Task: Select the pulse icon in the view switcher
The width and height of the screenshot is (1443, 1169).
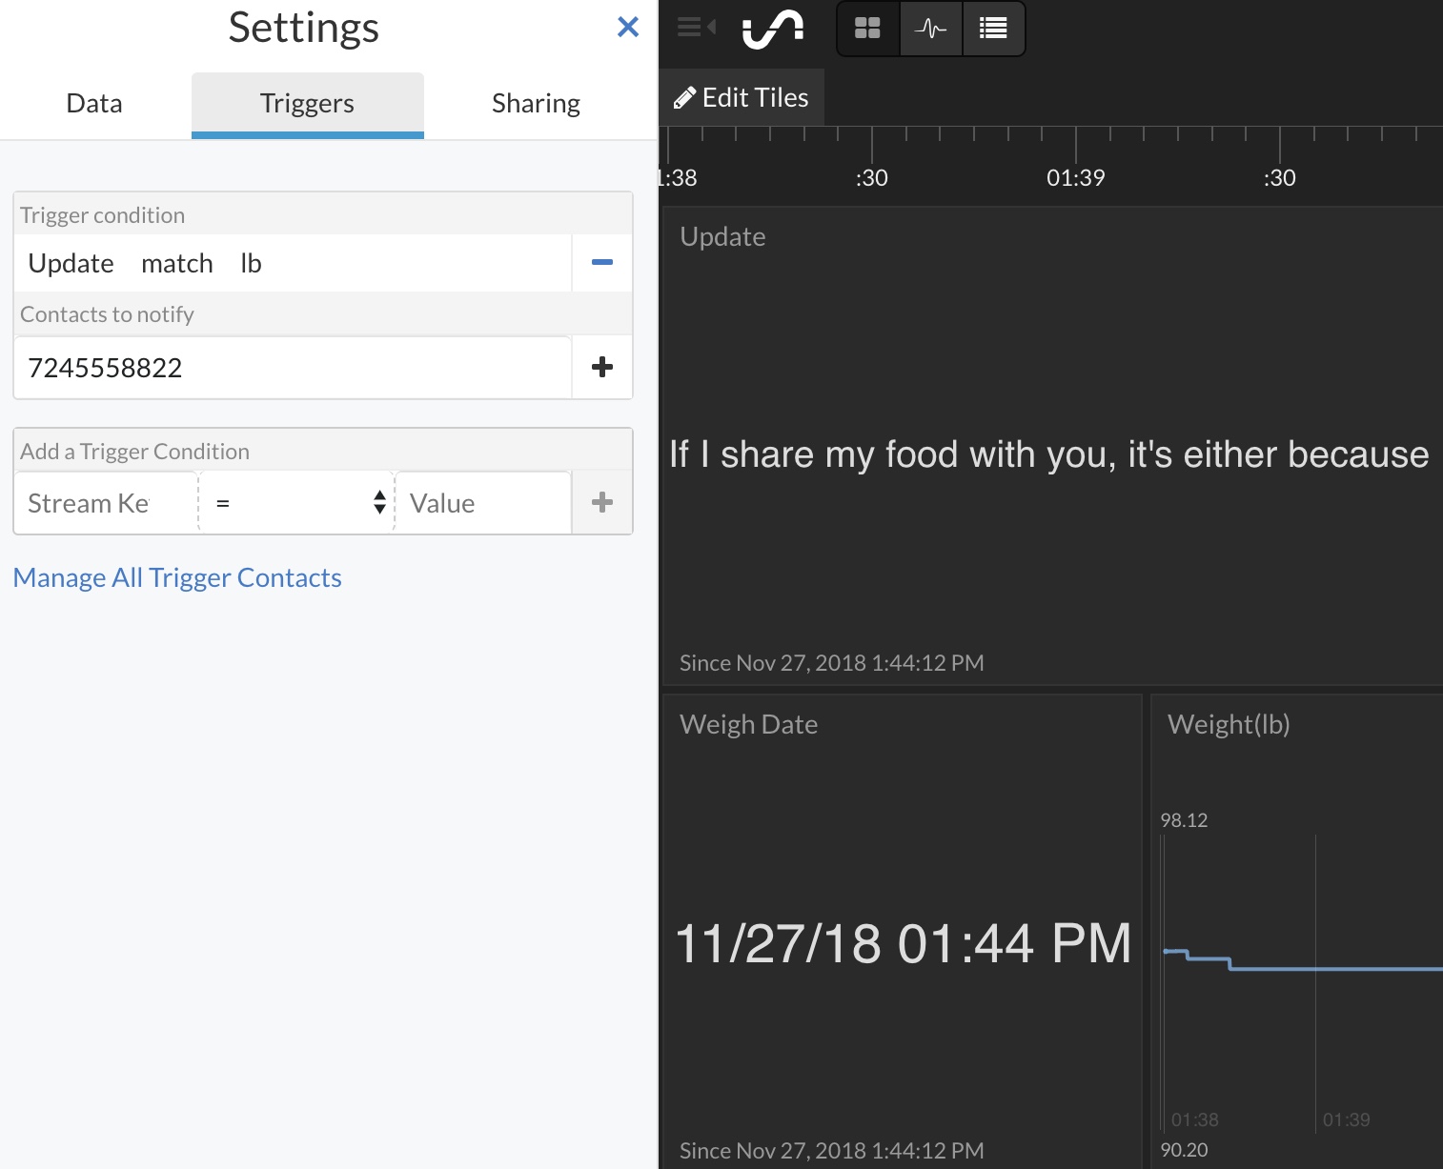Action: 930,29
